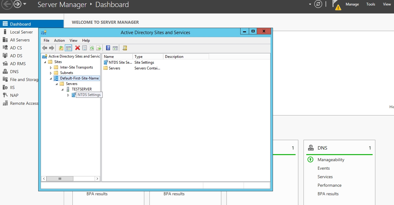394x205 pixels.
Task: Click the tree pane scrollbar left arrow
Action: click(x=44, y=179)
